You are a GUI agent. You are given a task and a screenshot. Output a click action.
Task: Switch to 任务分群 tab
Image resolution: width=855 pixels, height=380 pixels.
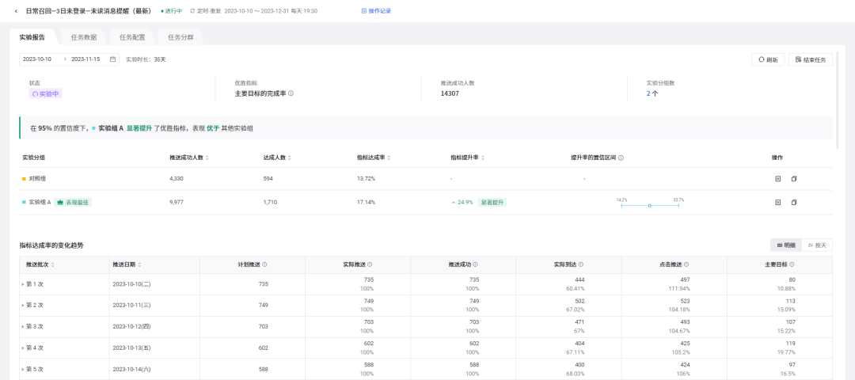click(180, 38)
